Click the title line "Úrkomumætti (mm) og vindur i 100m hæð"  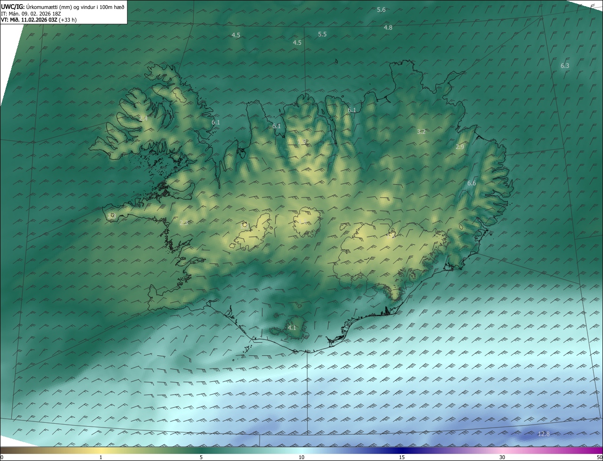pyautogui.click(x=75, y=6)
